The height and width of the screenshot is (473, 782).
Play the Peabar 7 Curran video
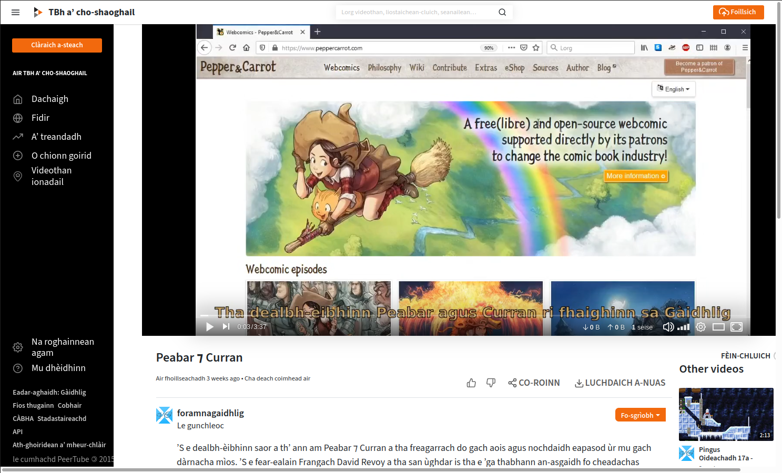(210, 327)
